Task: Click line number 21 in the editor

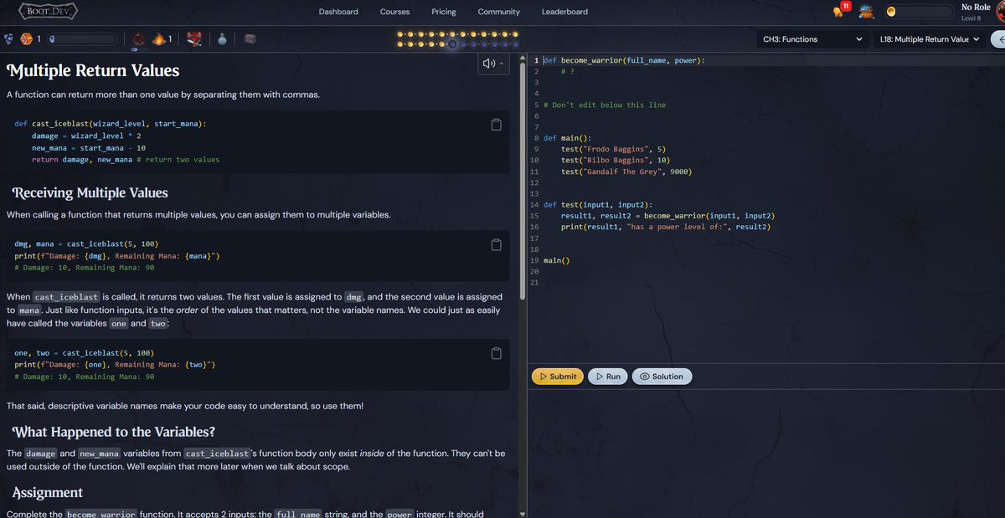Action: (x=534, y=283)
